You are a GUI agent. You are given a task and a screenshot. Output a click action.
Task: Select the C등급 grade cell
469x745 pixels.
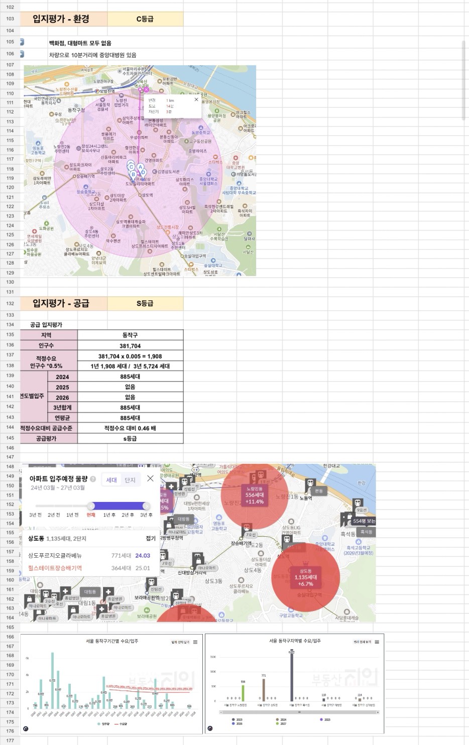point(145,19)
